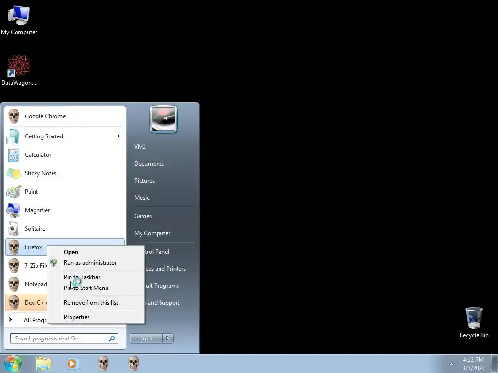Click Show desktop button at taskbar end
The width and height of the screenshot is (498, 373).
coord(495,364)
